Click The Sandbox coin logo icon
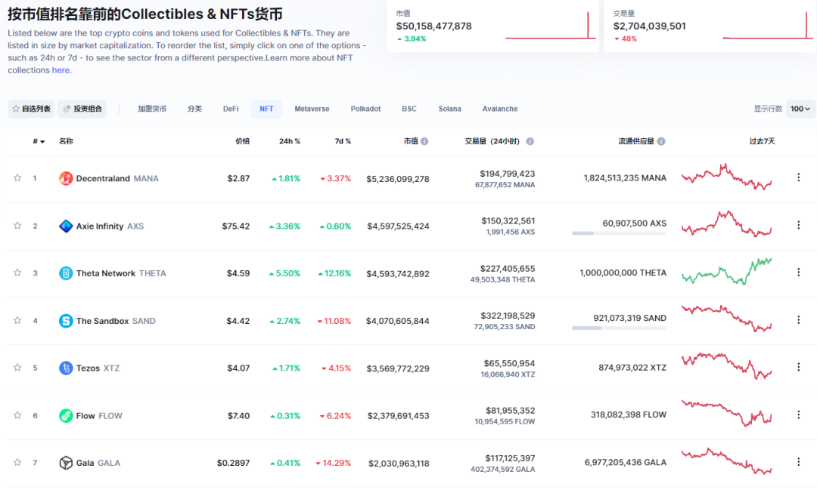 tap(66, 321)
